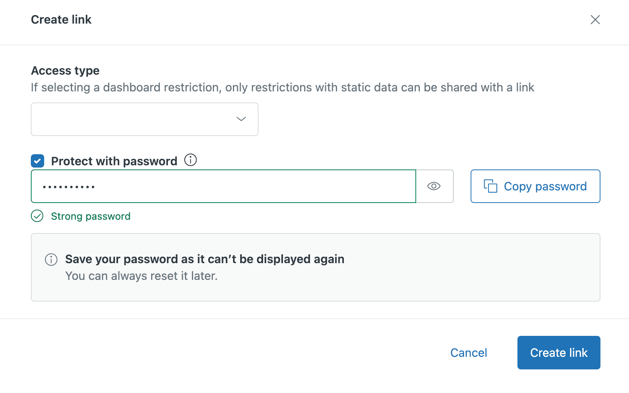
Task: Expand the empty access type combo box
Action: (x=144, y=119)
